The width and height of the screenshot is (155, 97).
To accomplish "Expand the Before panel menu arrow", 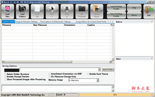I will click(x=152, y=21).
